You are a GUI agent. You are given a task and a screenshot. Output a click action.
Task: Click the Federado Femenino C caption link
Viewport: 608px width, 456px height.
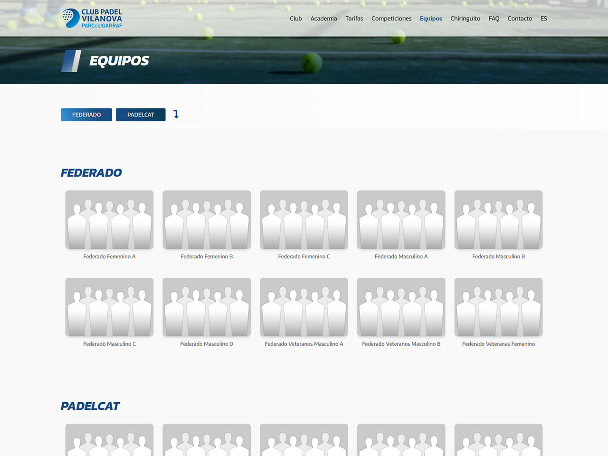click(304, 256)
